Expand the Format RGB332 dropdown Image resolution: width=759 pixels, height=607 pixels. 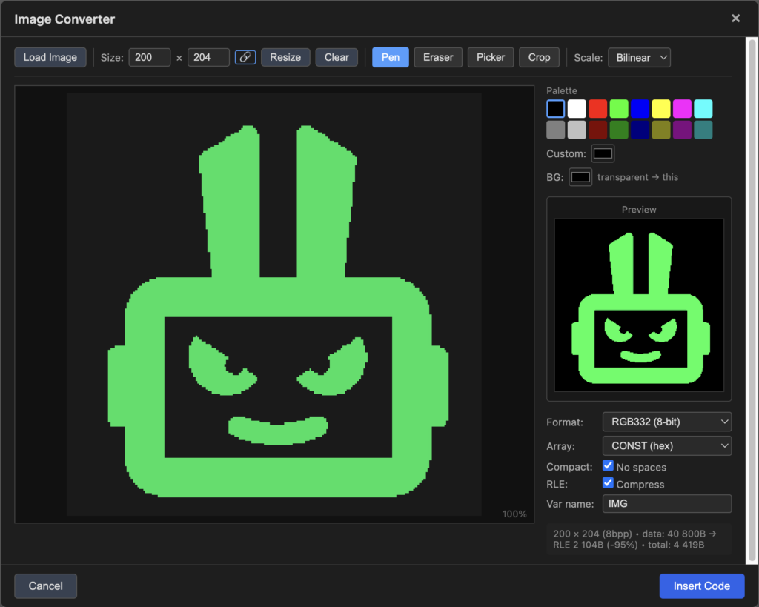click(667, 422)
